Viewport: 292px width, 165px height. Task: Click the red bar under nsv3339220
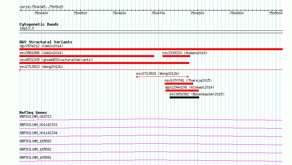(176, 56)
